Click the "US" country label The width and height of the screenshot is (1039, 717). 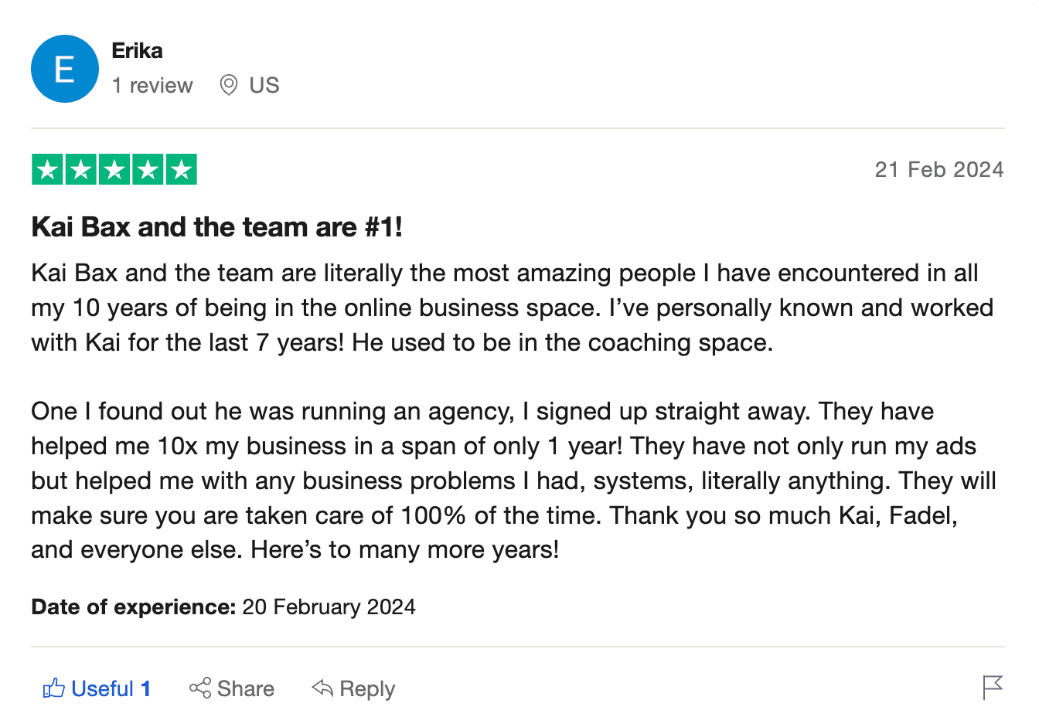click(x=264, y=85)
